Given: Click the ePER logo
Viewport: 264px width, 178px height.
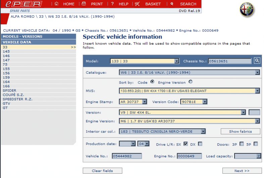Looking at the screenshot, I should [21, 4].
